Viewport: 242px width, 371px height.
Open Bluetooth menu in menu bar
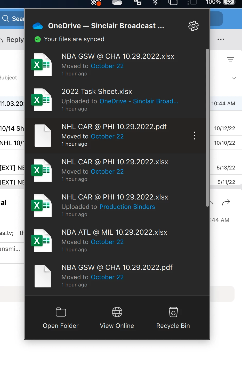coord(155,2)
